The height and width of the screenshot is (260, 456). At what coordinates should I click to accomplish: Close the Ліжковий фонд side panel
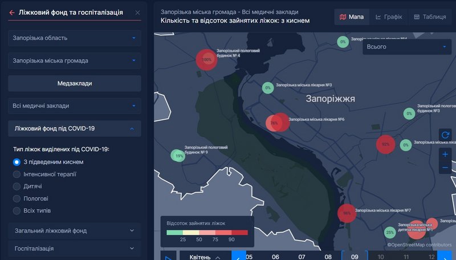click(x=137, y=13)
